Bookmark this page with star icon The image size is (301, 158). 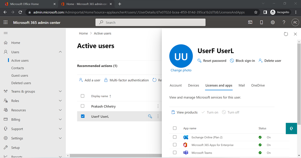(x=256, y=12)
